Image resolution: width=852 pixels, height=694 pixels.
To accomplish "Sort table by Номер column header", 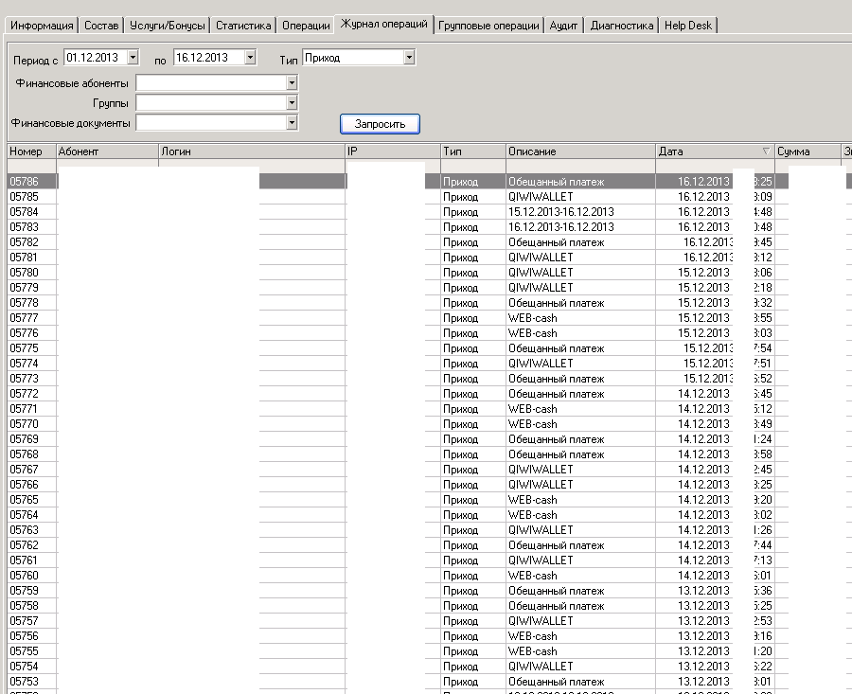I will pyautogui.click(x=30, y=151).
